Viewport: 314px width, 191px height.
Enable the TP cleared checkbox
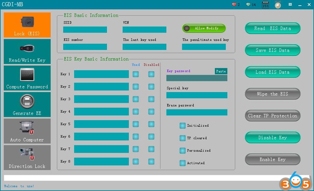(x=182, y=138)
